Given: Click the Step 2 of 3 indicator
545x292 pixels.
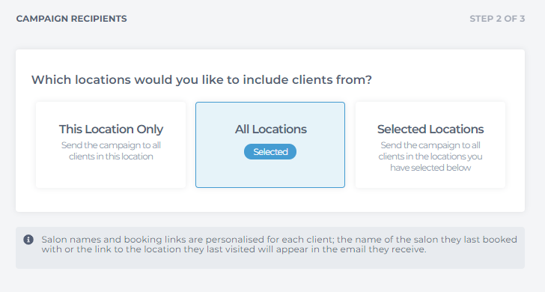Looking at the screenshot, I should point(497,19).
